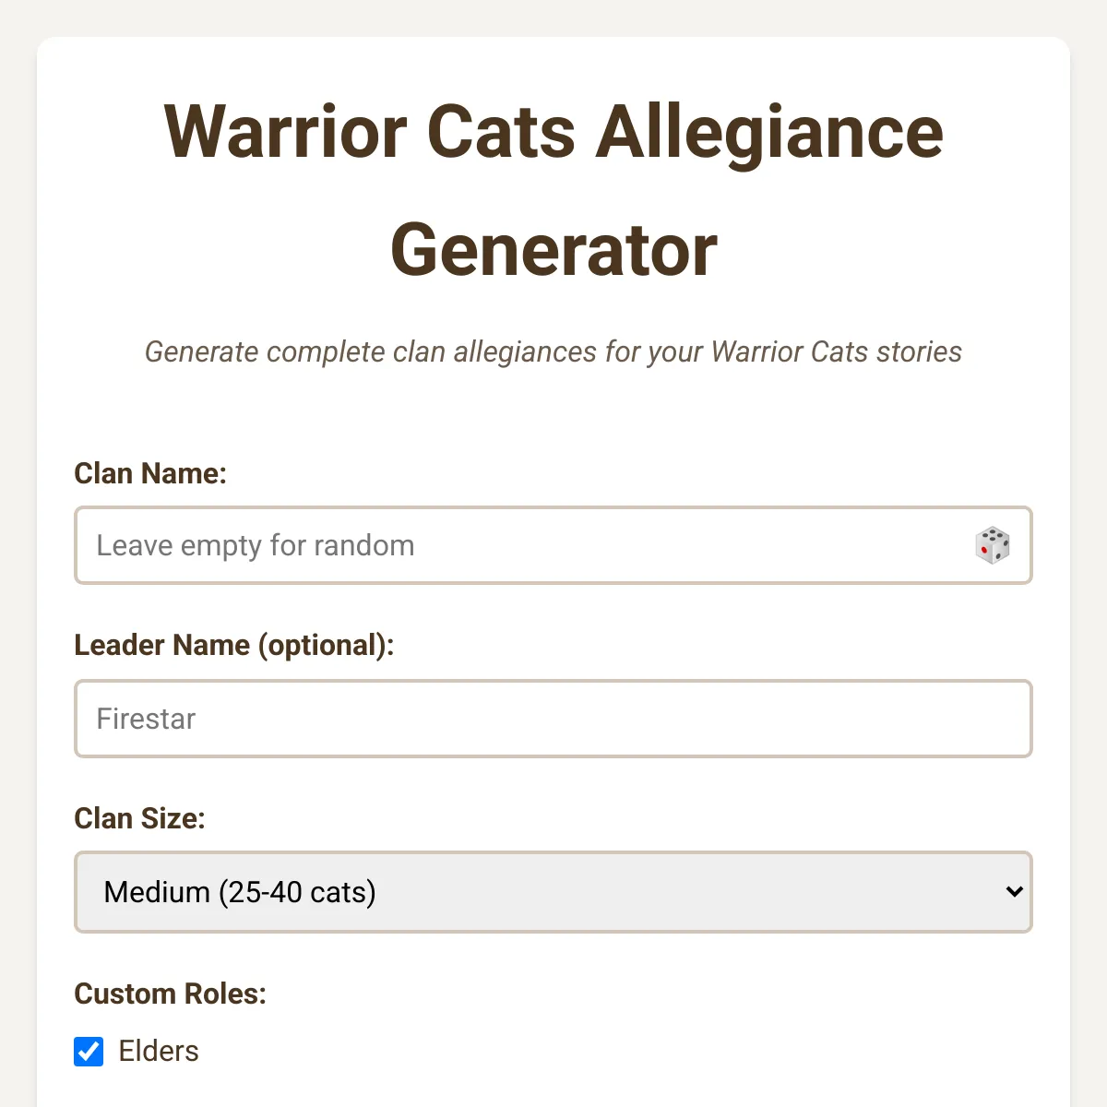Screen dimensions: 1107x1107
Task: Click the 'Elders' checkbox label
Action: [159, 1051]
